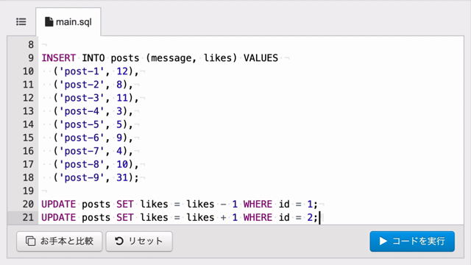Click the first UPDATE keyword on line 20

point(59,204)
